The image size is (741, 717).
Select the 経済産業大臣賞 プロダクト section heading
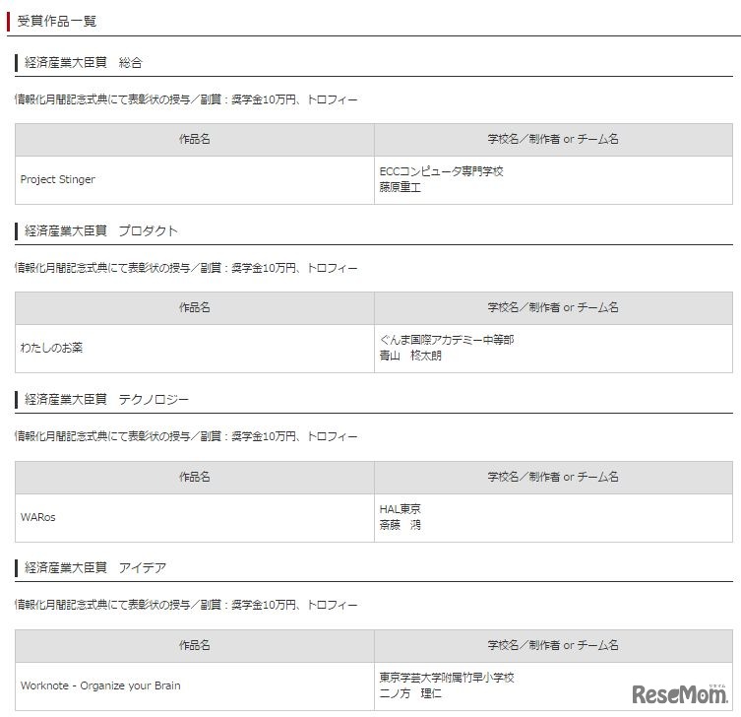[x=101, y=230]
